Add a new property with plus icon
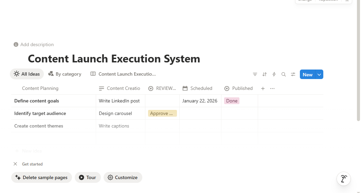Viewport: 361px width, 193px height. 263,89
